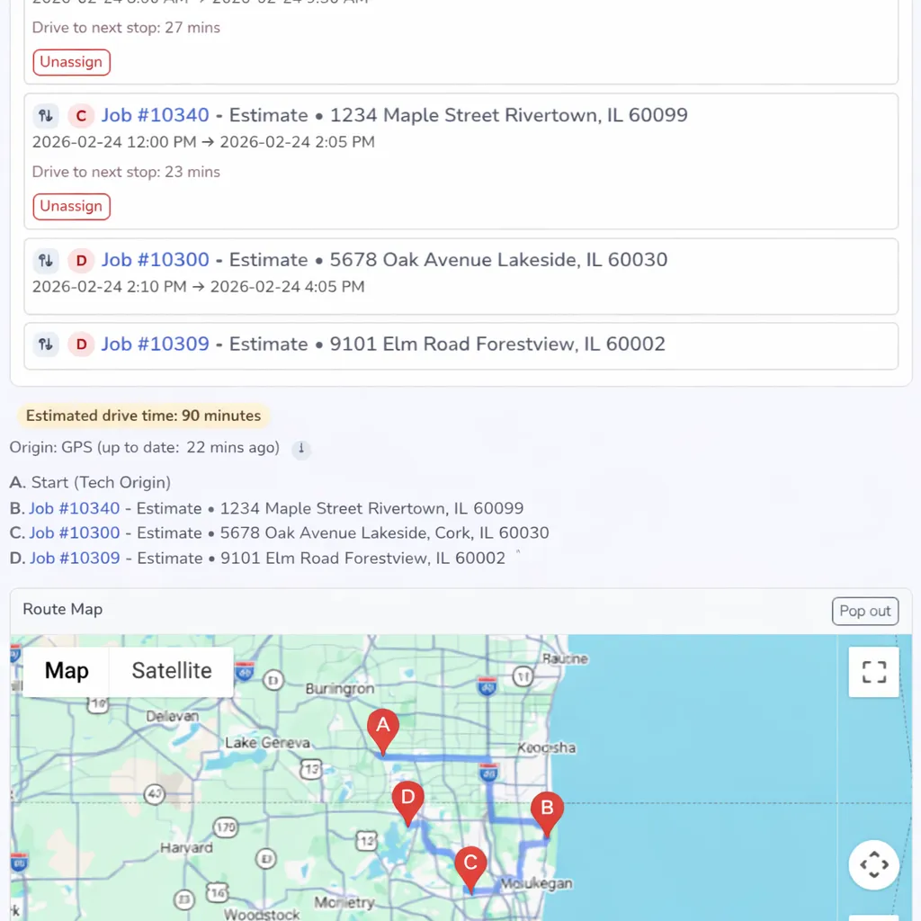Toggle fullscreen view of the map
The image size is (921, 921).
[x=873, y=672]
